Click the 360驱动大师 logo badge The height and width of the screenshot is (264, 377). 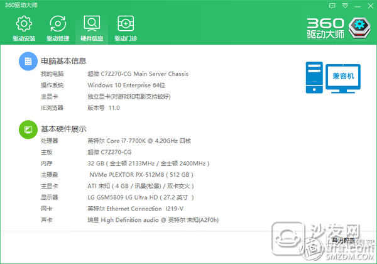[359, 28]
